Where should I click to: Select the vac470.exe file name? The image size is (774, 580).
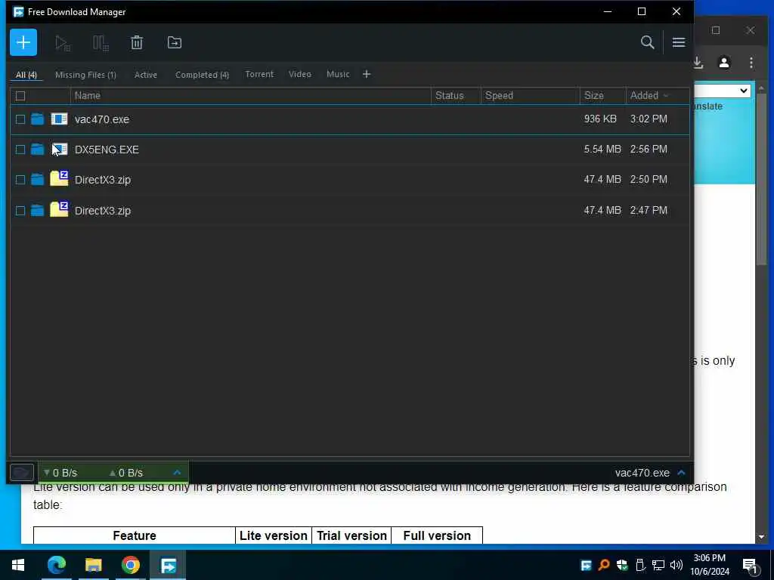102,119
